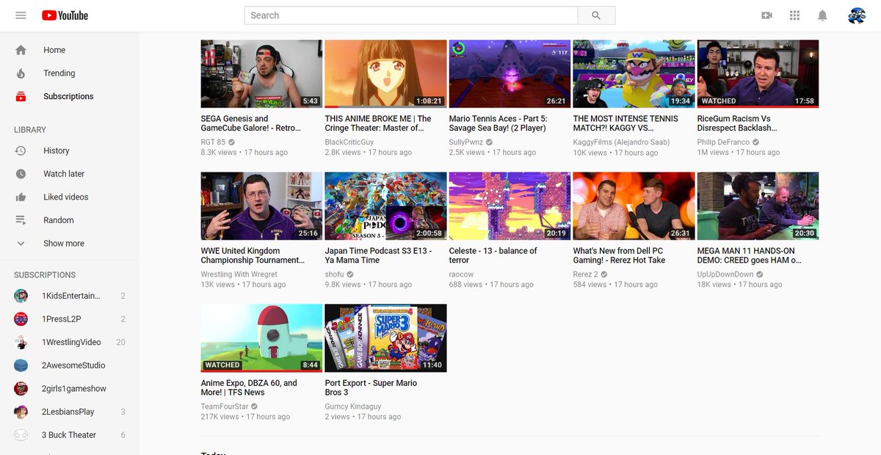The height and width of the screenshot is (455, 881).
Task: Click the YouTube logo
Action: (65, 15)
